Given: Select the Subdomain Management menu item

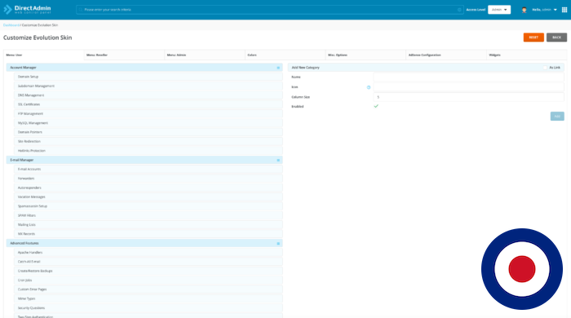Looking at the screenshot, I should (148, 86).
